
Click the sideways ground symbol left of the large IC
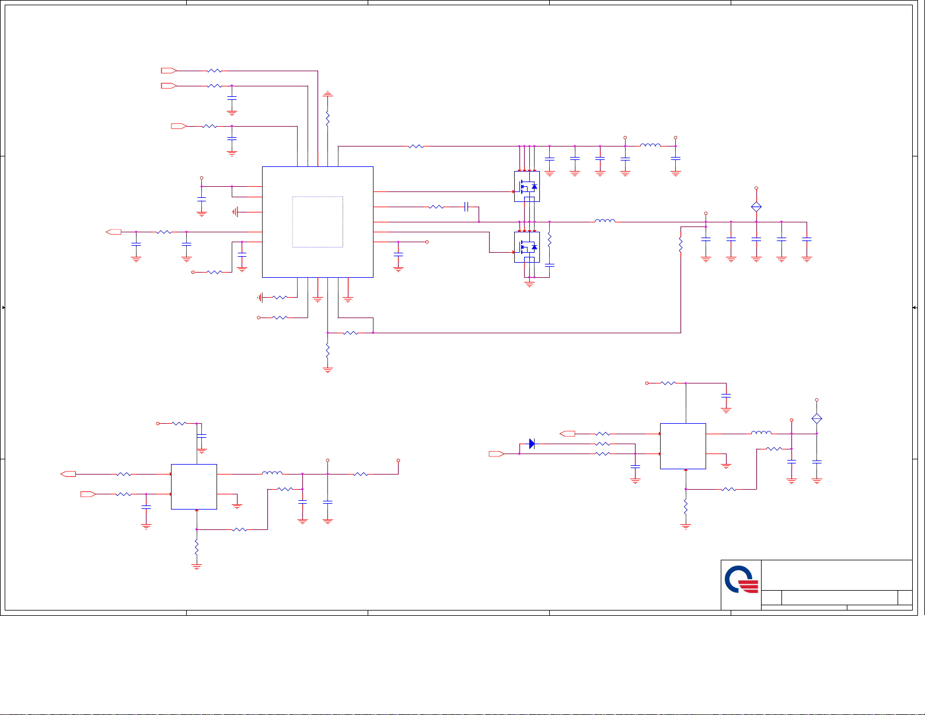pos(235,212)
